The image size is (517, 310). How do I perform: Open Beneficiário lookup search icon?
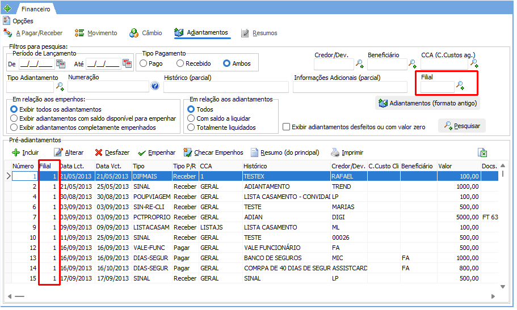pos(413,64)
